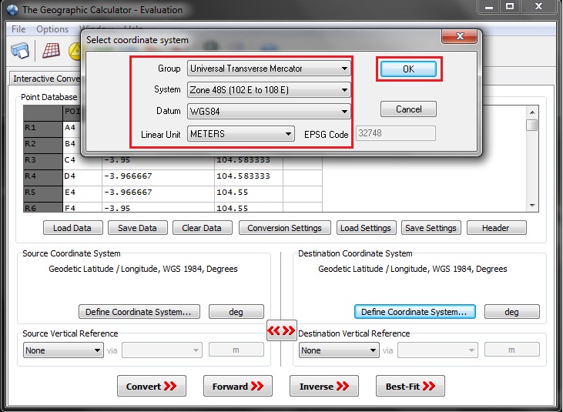Screen dimensions: 563x412
Task: Click Cancel in the coordinate system dialog
Action: 409,109
